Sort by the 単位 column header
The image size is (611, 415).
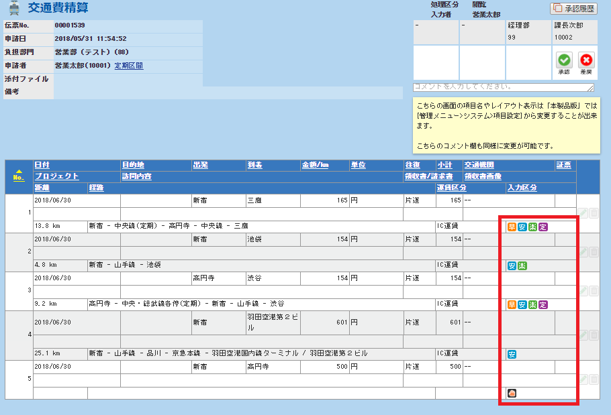point(358,165)
